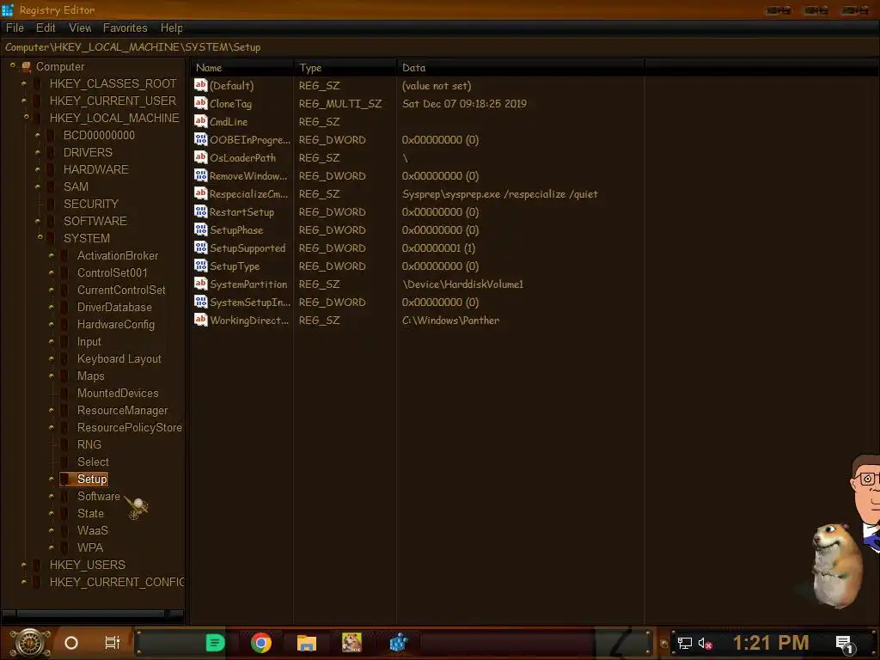
Task: Open the Edit menu
Action: tap(46, 28)
